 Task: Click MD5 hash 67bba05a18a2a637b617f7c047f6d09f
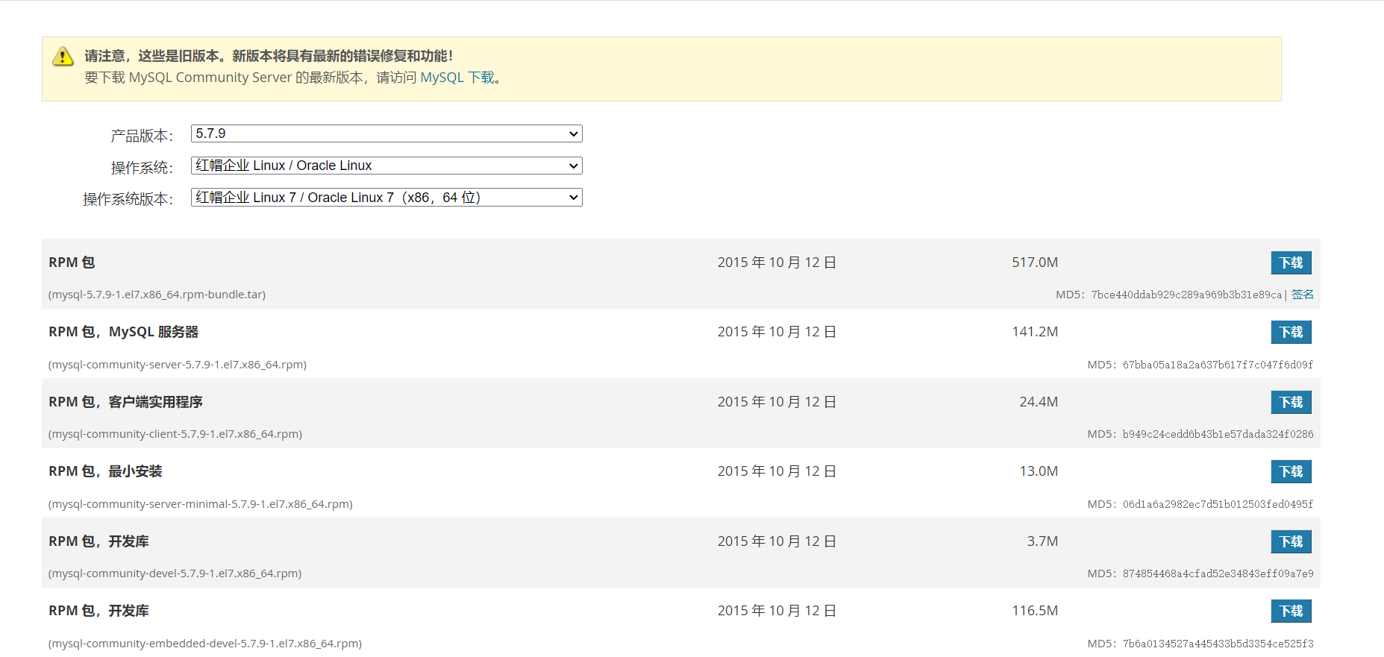[1218, 365]
